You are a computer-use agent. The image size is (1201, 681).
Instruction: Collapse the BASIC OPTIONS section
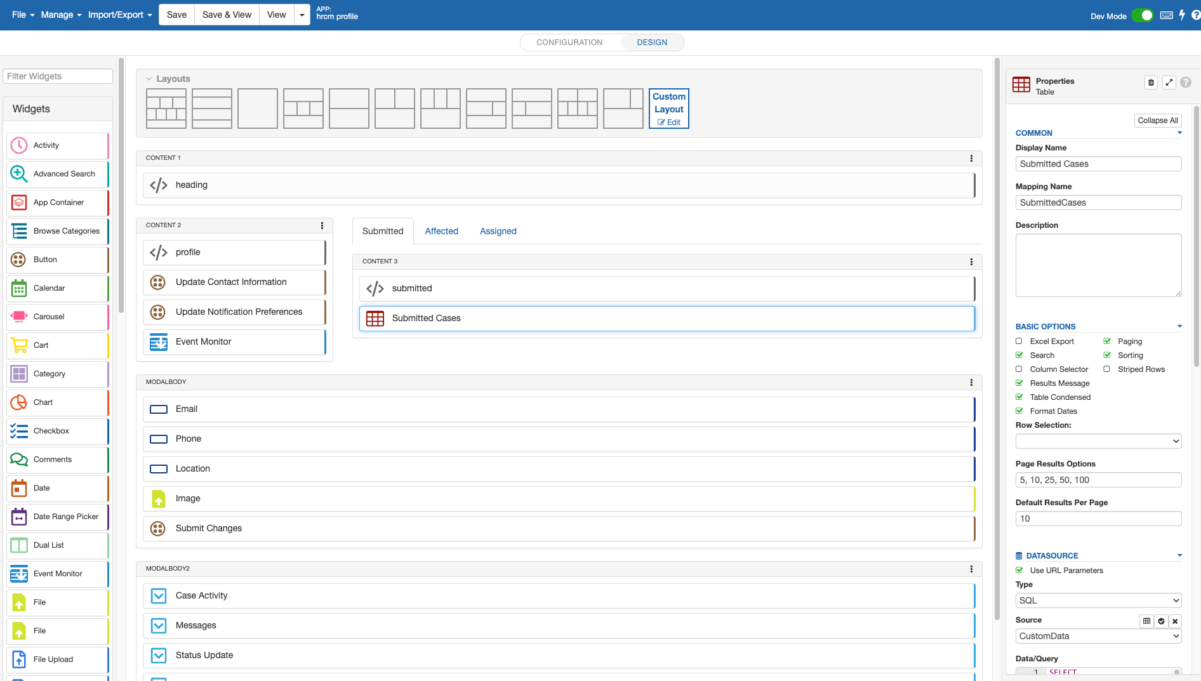click(x=1179, y=327)
